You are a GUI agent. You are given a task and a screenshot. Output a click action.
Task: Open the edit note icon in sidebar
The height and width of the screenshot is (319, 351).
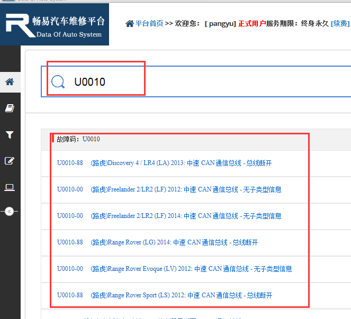click(x=10, y=161)
